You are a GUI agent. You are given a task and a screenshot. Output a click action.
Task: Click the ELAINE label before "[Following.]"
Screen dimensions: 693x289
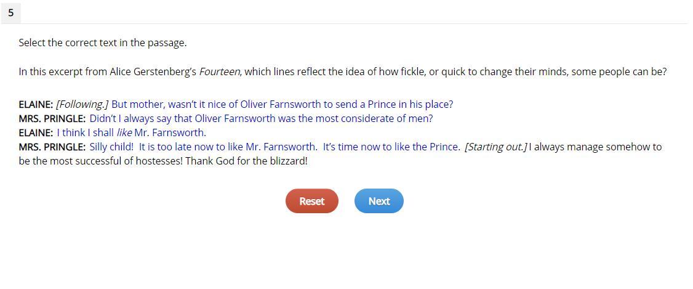(36, 104)
